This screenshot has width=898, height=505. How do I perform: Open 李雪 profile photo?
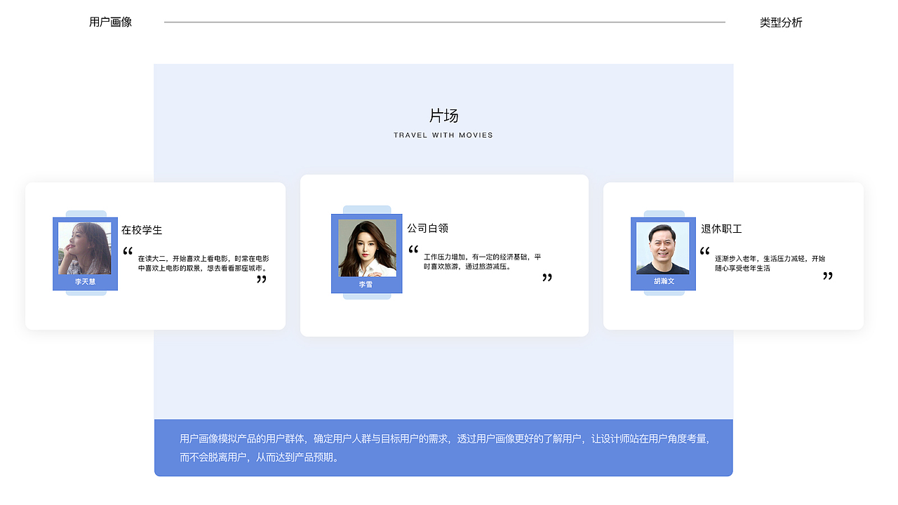[367, 248]
